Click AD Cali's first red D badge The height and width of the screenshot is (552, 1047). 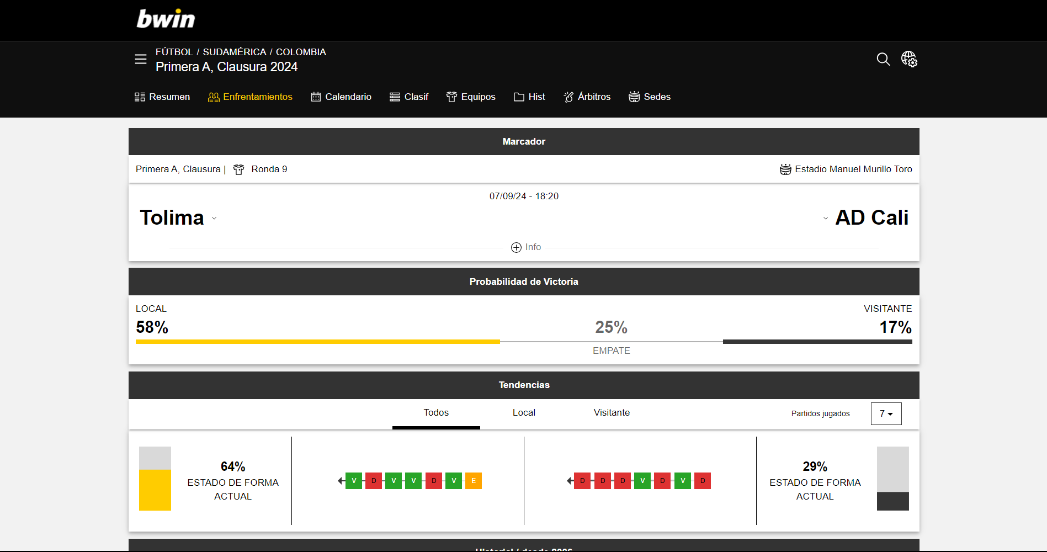[582, 481]
